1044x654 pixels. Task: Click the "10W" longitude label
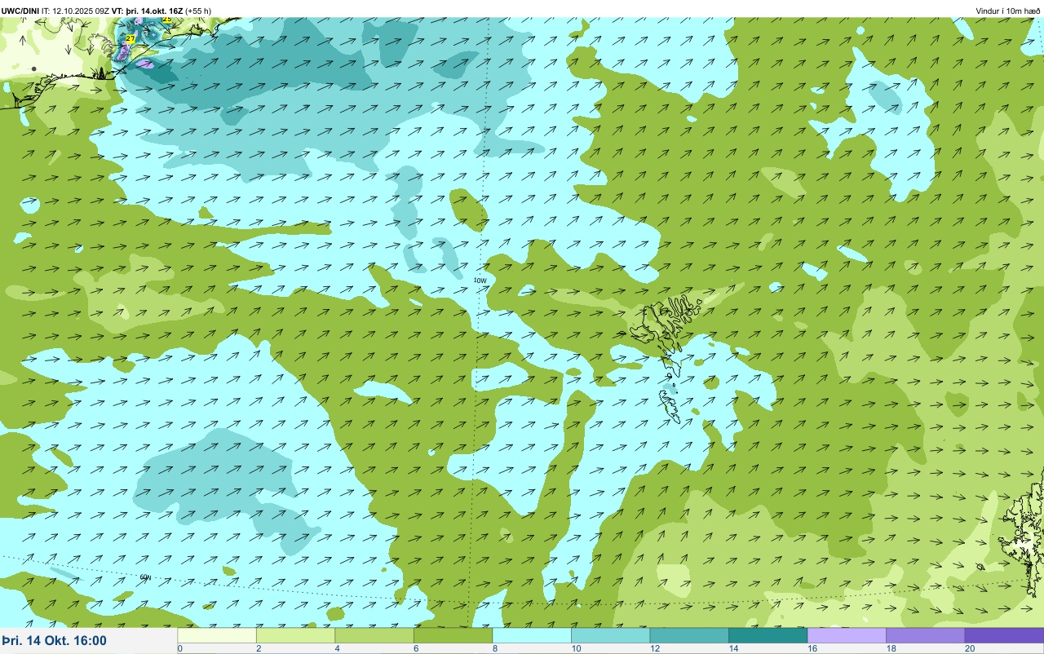(x=480, y=281)
